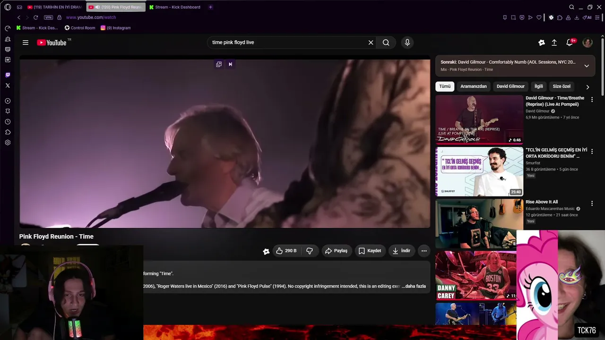Image resolution: width=605 pixels, height=340 pixels.
Task: Open the Smurfist TCL video thumbnail
Action: pyautogui.click(x=479, y=171)
